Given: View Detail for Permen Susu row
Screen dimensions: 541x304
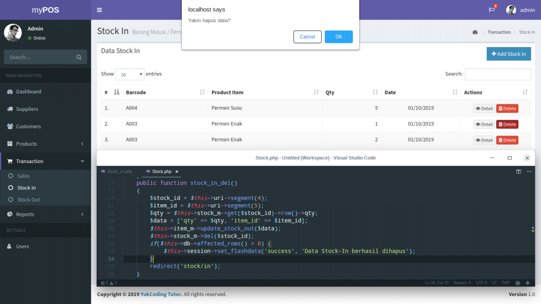Looking at the screenshot, I should tap(484, 109).
